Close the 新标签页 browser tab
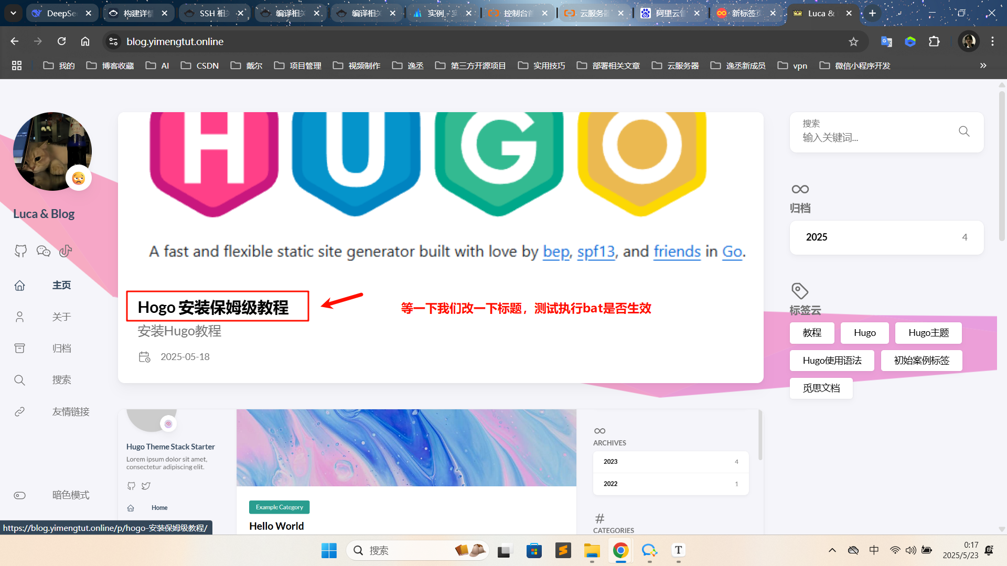 click(x=773, y=13)
